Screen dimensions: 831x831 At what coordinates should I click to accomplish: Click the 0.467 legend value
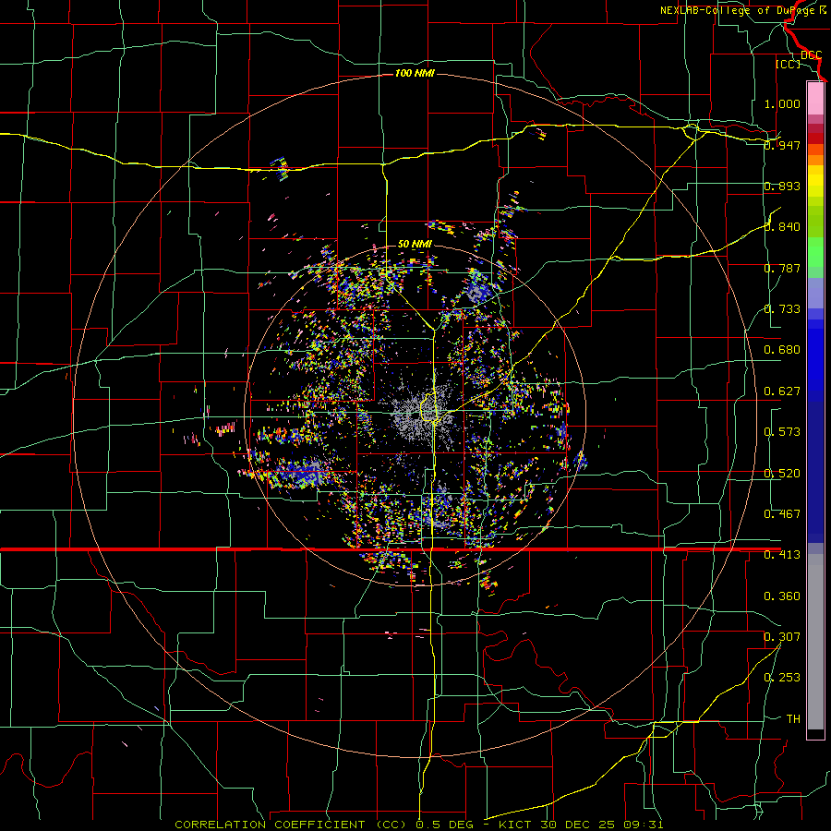point(782,514)
